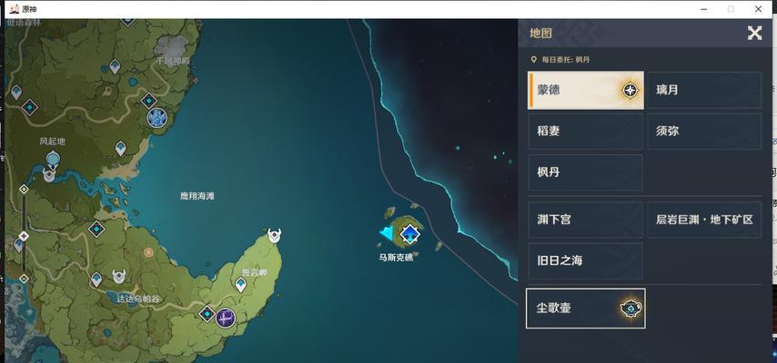
Task: Minimize the 原神 window
Action: 704,9
